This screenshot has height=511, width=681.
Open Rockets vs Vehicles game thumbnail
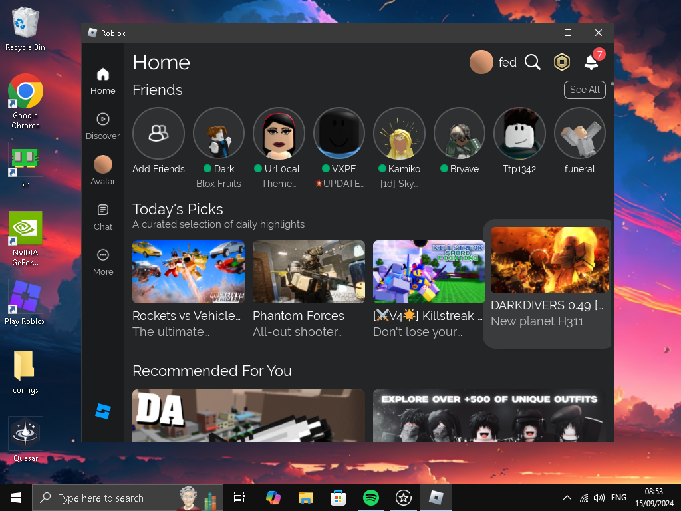[188, 271]
